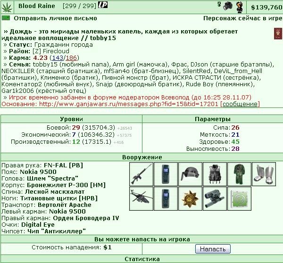Click the Blood Raine player name
Viewport: 283px width, 263px height.
click(37, 6)
